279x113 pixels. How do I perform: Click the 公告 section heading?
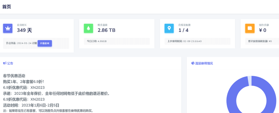tap(10, 63)
